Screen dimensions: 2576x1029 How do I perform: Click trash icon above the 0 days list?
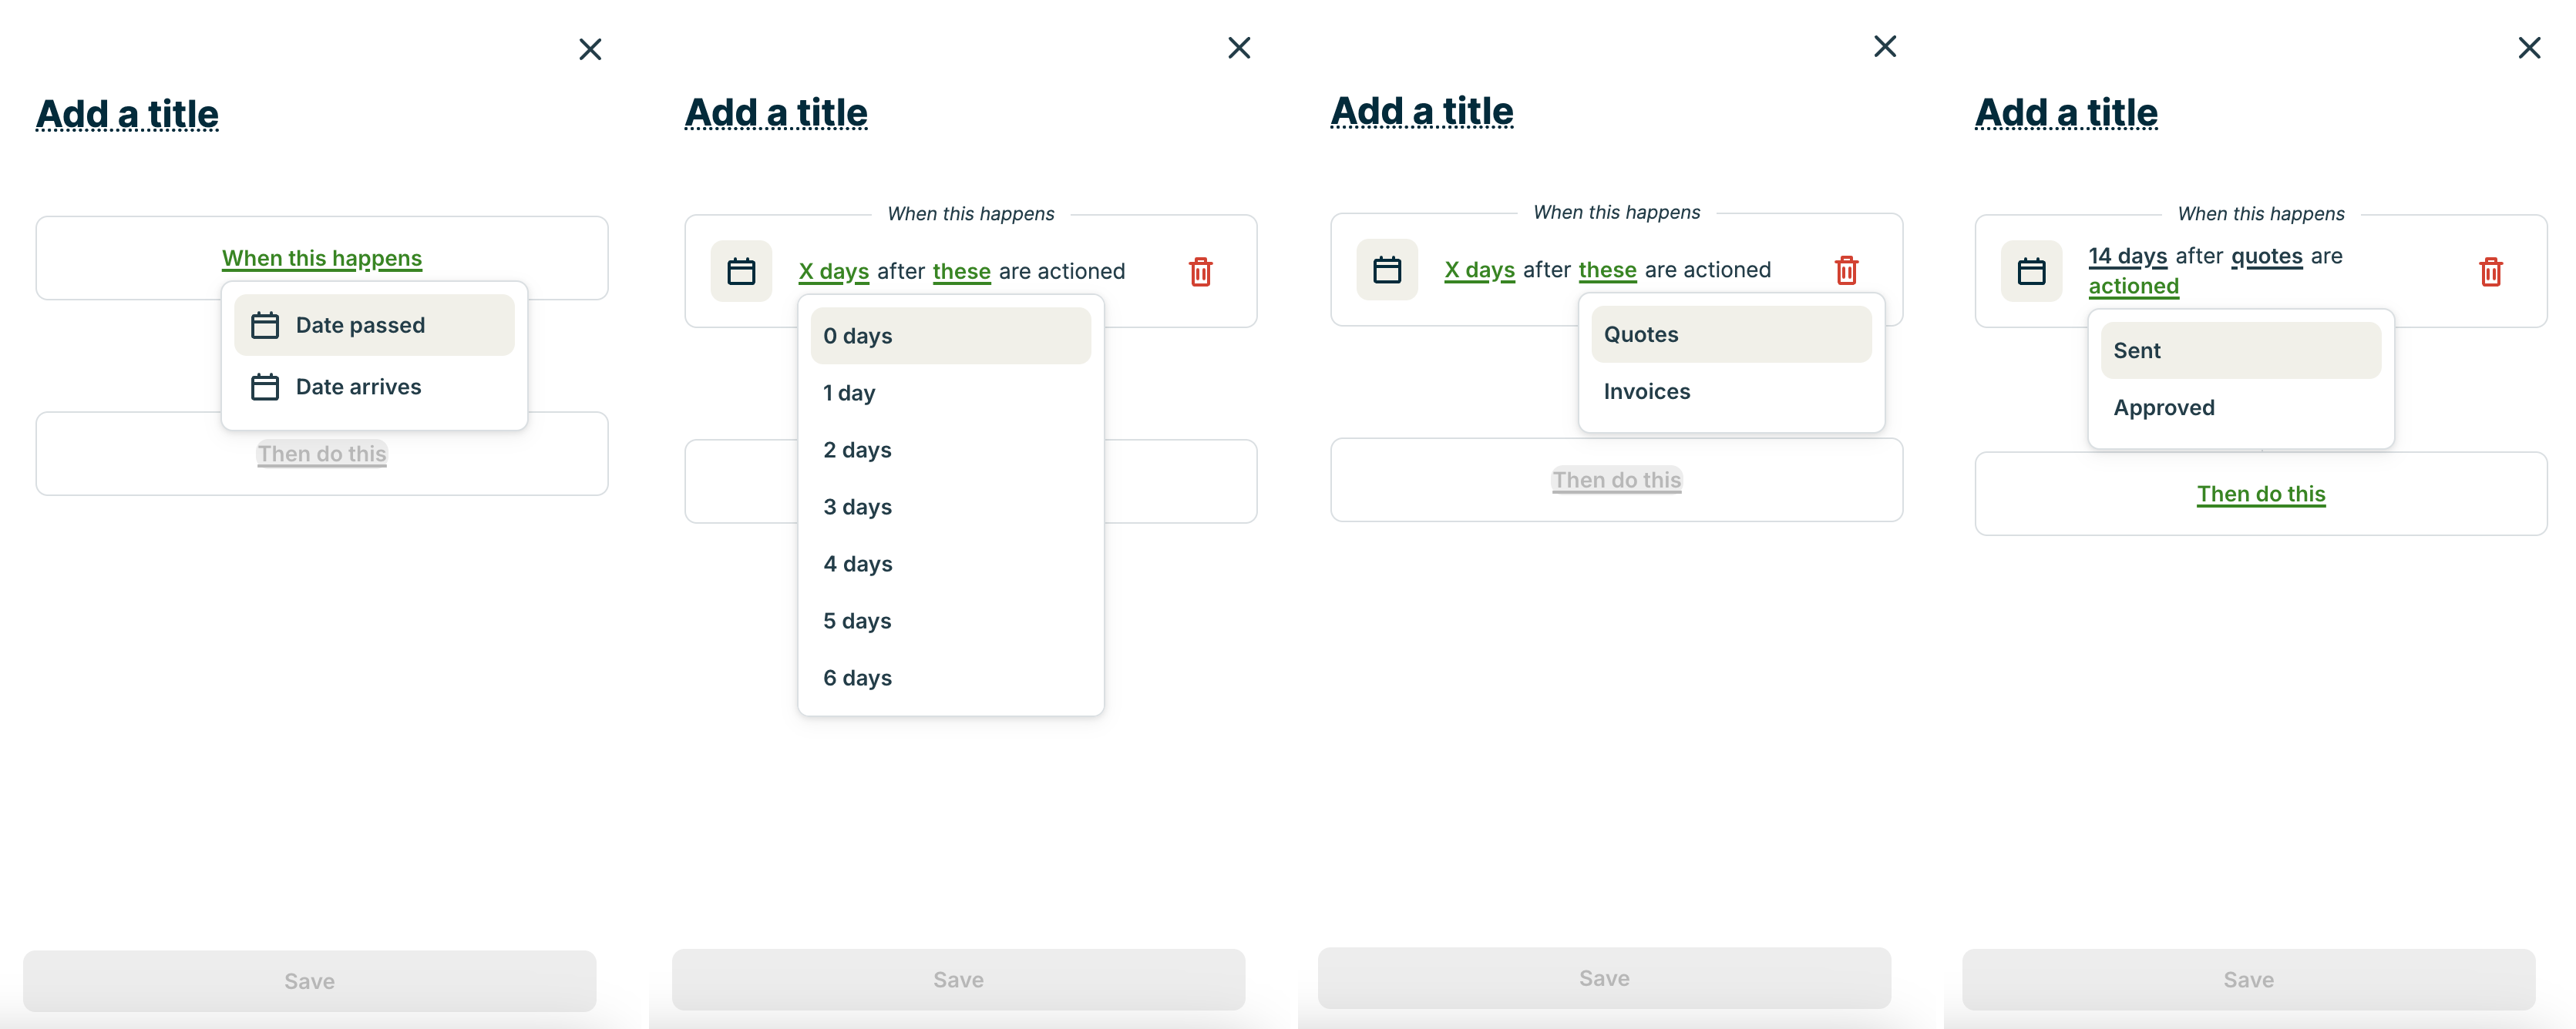pyautogui.click(x=1200, y=272)
